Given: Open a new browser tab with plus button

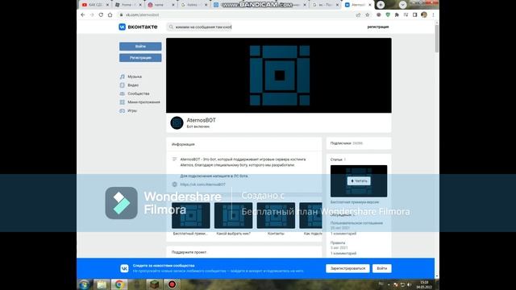Looking at the screenshot, I should tap(381, 5).
